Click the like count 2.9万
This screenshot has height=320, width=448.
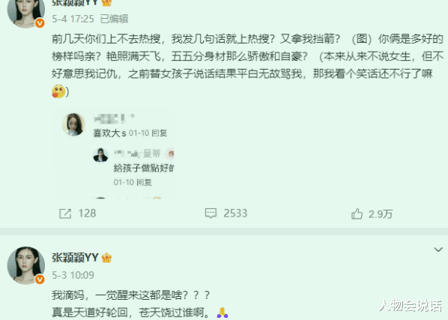click(381, 214)
